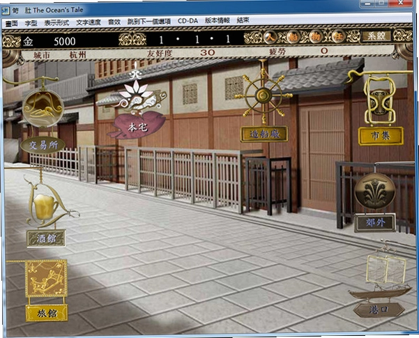Image resolution: width=419 pixels, height=338 pixels.
Task: Open the 版本情報 menu
Action: (218, 20)
